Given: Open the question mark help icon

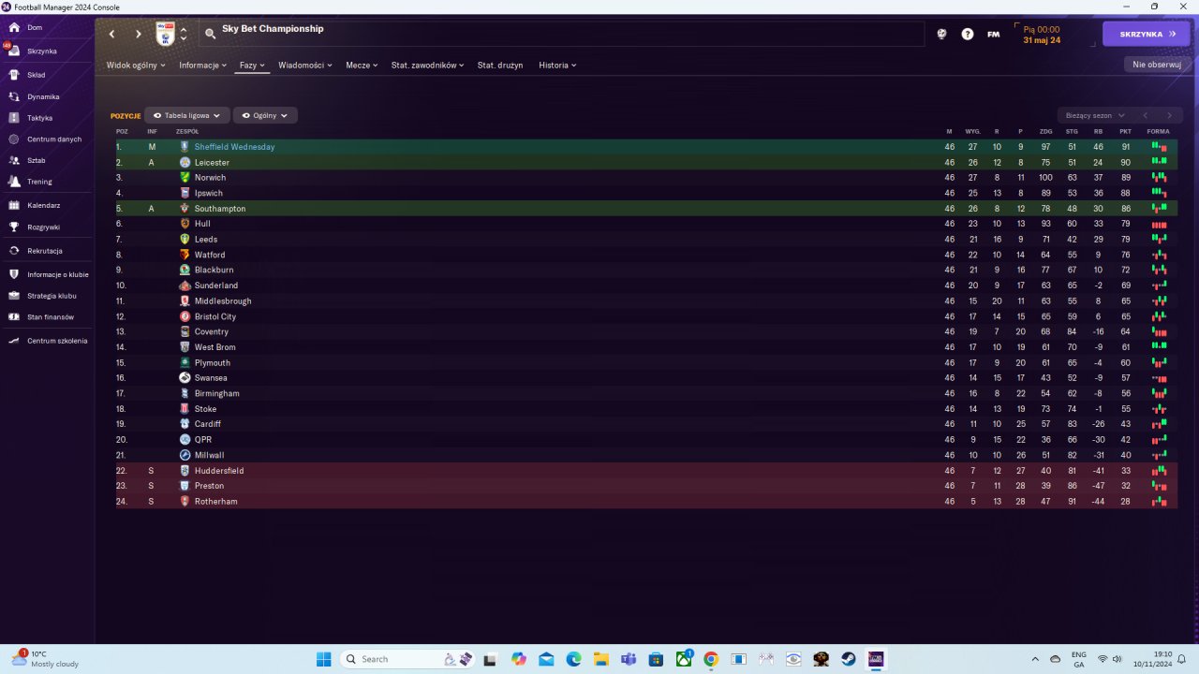Looking at the screenshot, I should 968,34.
